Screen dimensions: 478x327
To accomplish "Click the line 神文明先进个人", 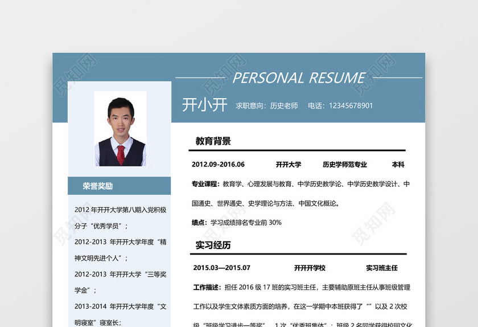I will click(x=101, y=258).
